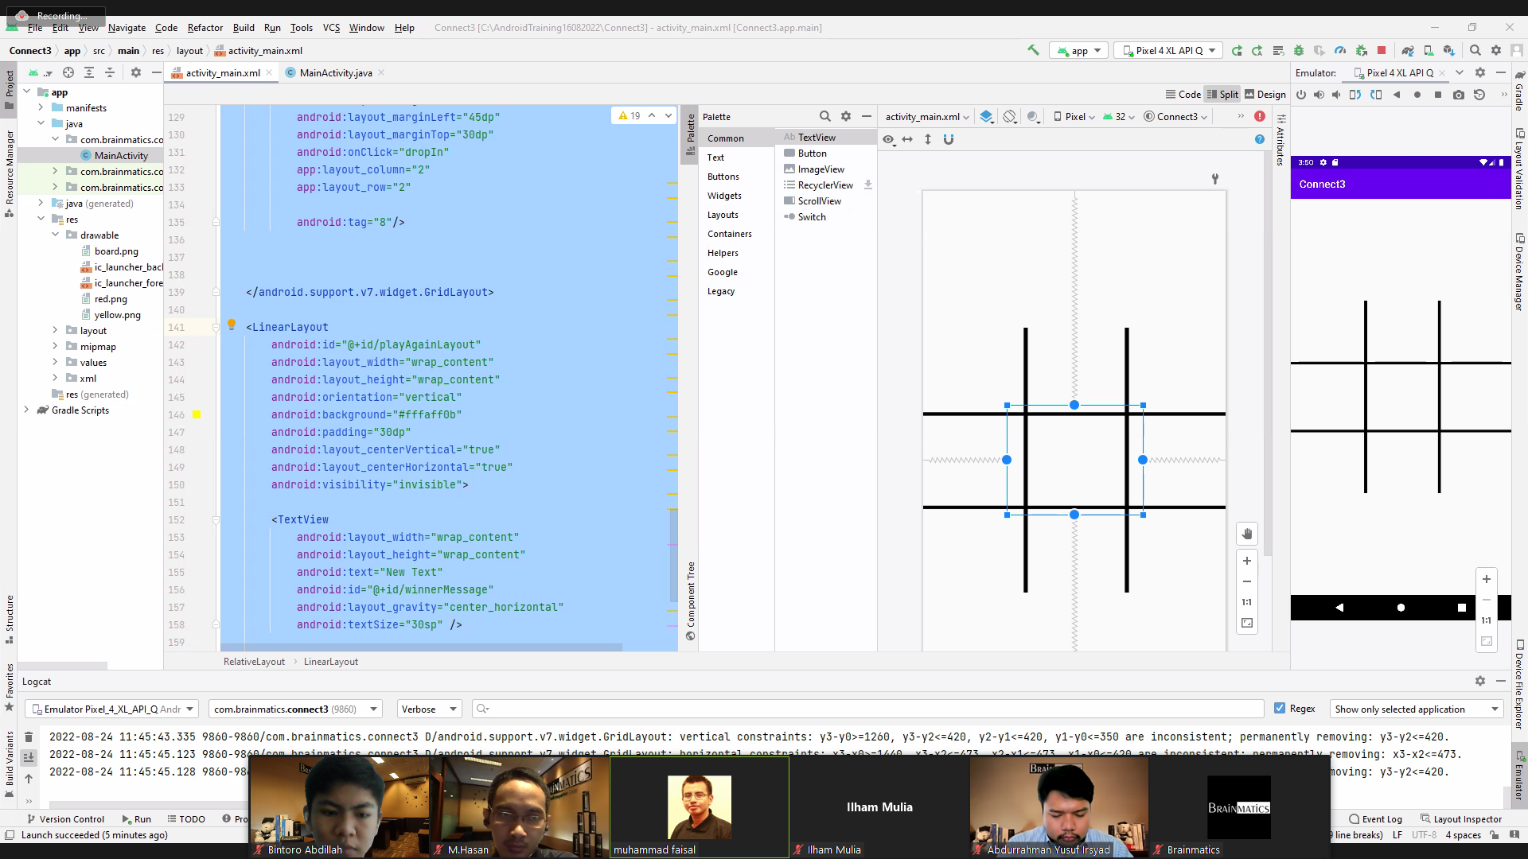Select zoom fit to screen icon
The image size is (1528, 859).
point(1248,623)
